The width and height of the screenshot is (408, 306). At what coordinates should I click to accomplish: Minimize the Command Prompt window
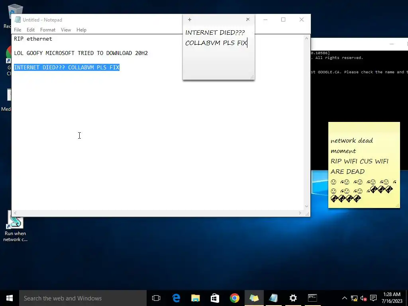point(392,44)
